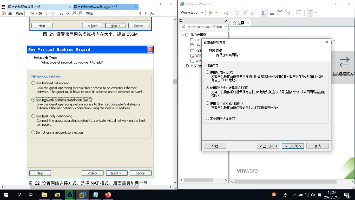
Task: Close the 主页 tab
Action: [x=248, y=23]
